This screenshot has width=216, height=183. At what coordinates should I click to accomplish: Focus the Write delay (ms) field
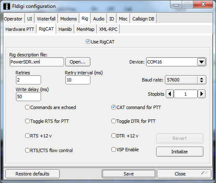tap(28, 97)
